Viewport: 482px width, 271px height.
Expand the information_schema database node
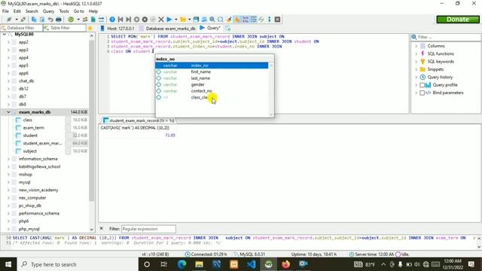pos(8,159)
